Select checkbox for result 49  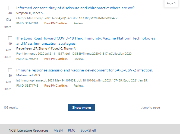(10, 38)
